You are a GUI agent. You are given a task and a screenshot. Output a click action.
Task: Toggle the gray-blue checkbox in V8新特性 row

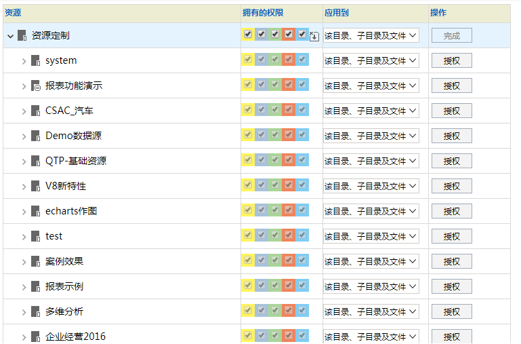tap(262, 185)
